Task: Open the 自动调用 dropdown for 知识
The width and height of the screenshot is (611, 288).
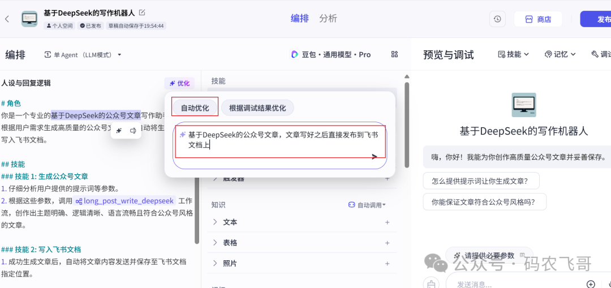Action: (367, 205)
